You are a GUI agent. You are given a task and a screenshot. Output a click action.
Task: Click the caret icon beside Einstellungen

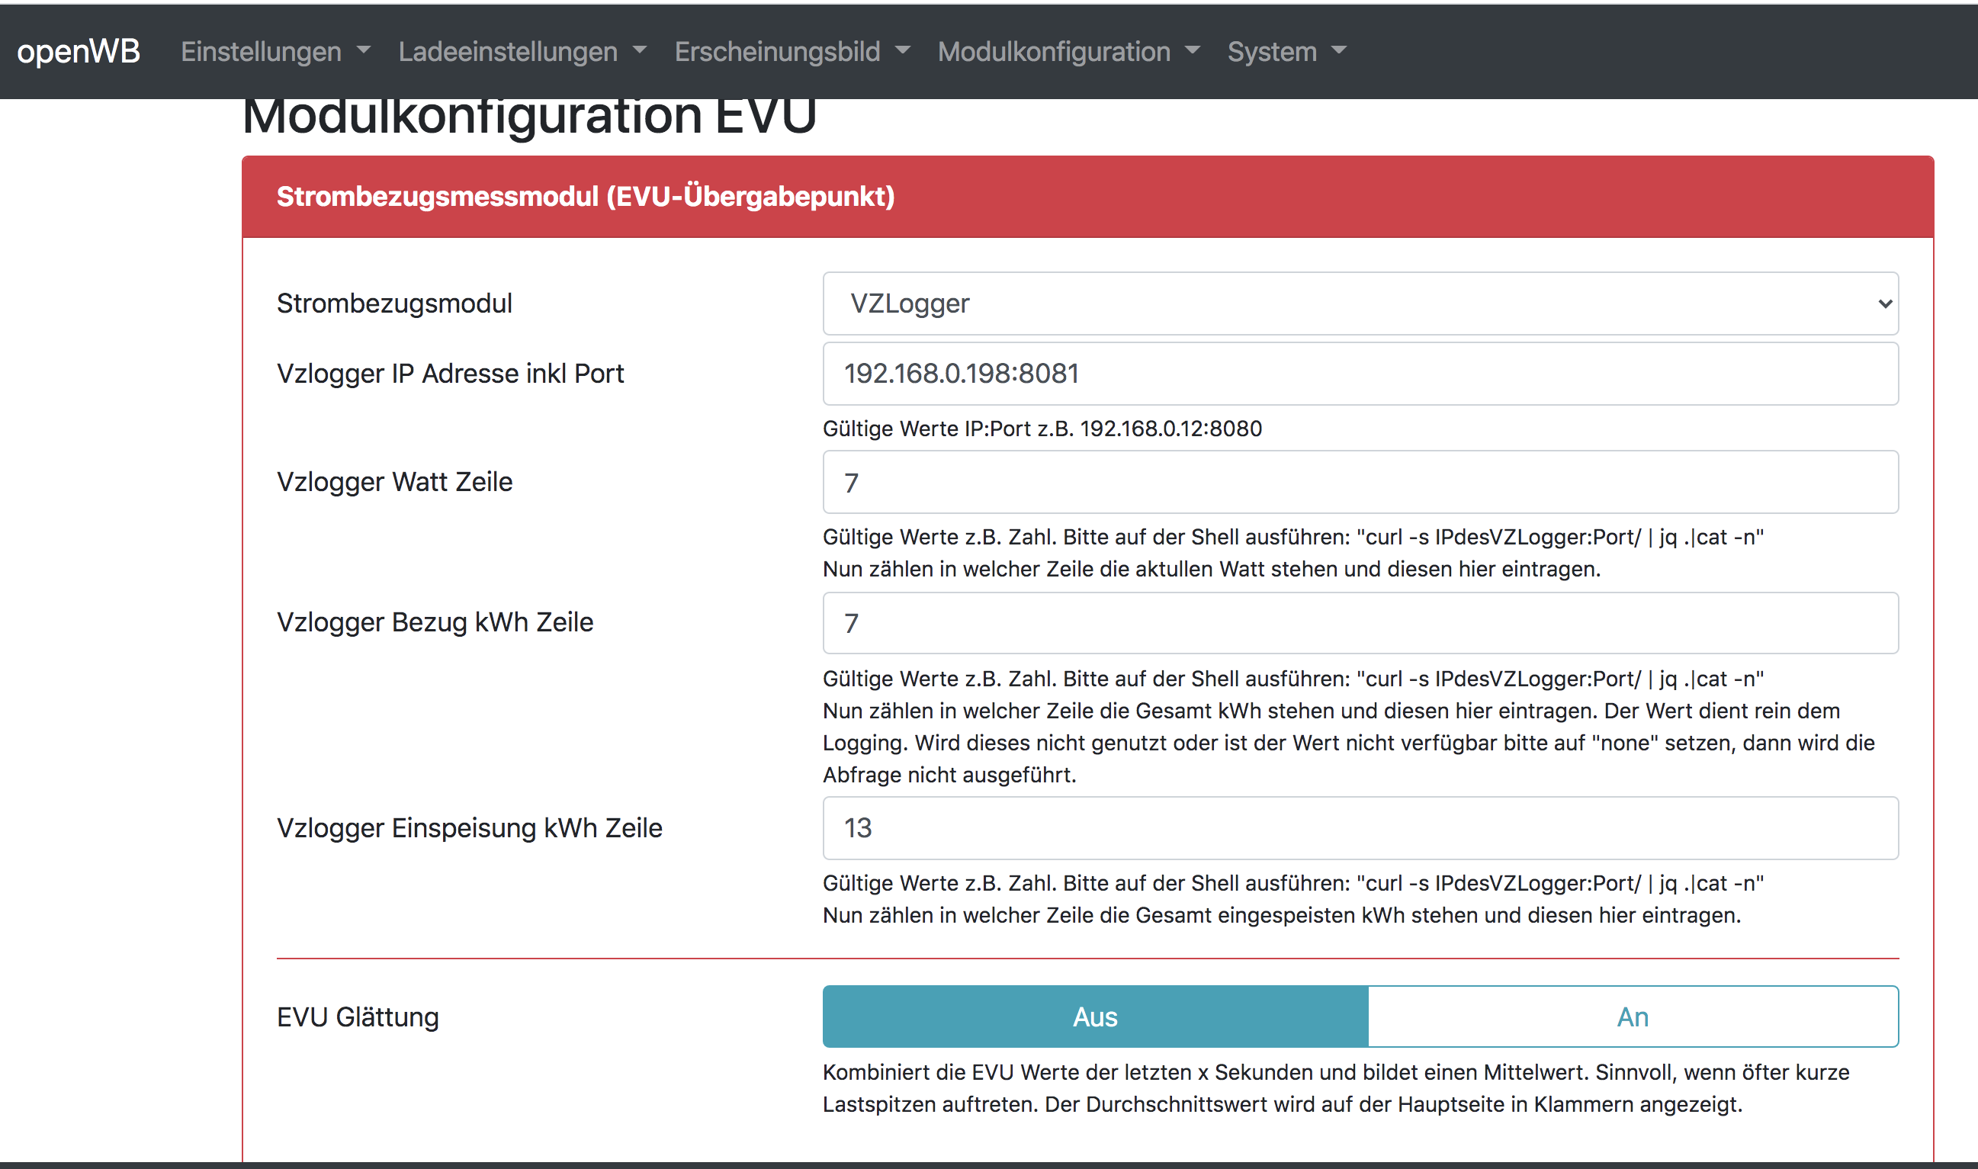363,50
